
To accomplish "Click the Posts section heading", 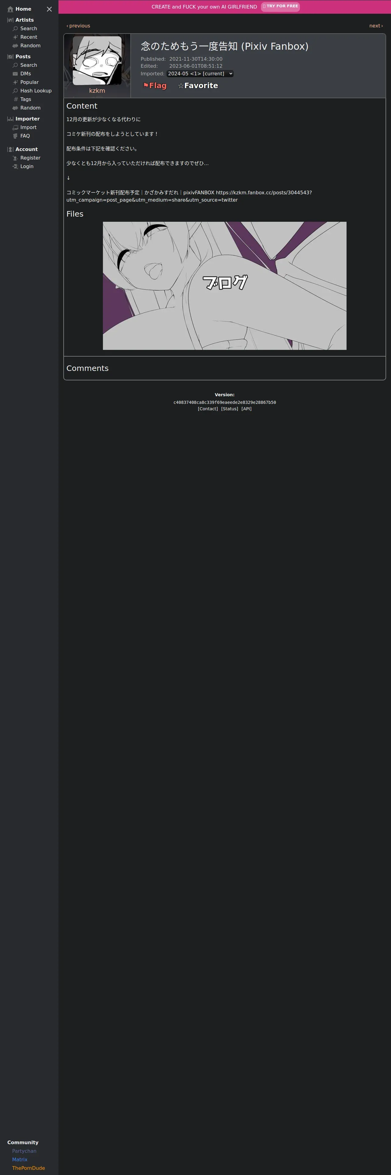I will [23, 56].
